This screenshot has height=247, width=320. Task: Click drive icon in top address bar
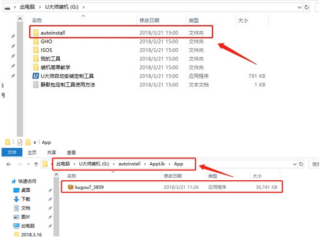7,8
